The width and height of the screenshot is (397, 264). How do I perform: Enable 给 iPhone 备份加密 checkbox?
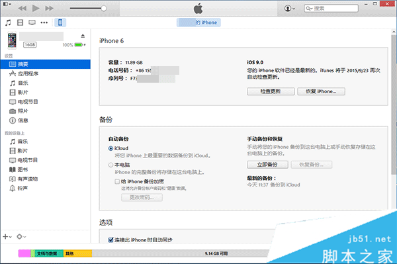(117, 181)
